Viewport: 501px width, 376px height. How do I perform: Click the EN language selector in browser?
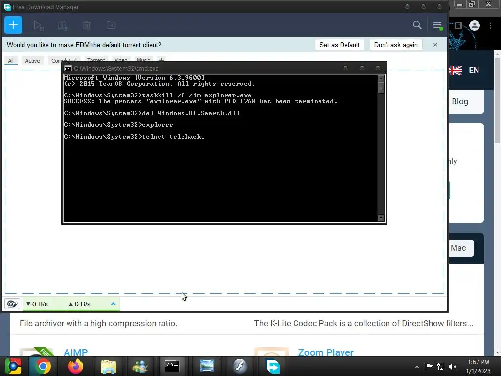pos(474,70)
